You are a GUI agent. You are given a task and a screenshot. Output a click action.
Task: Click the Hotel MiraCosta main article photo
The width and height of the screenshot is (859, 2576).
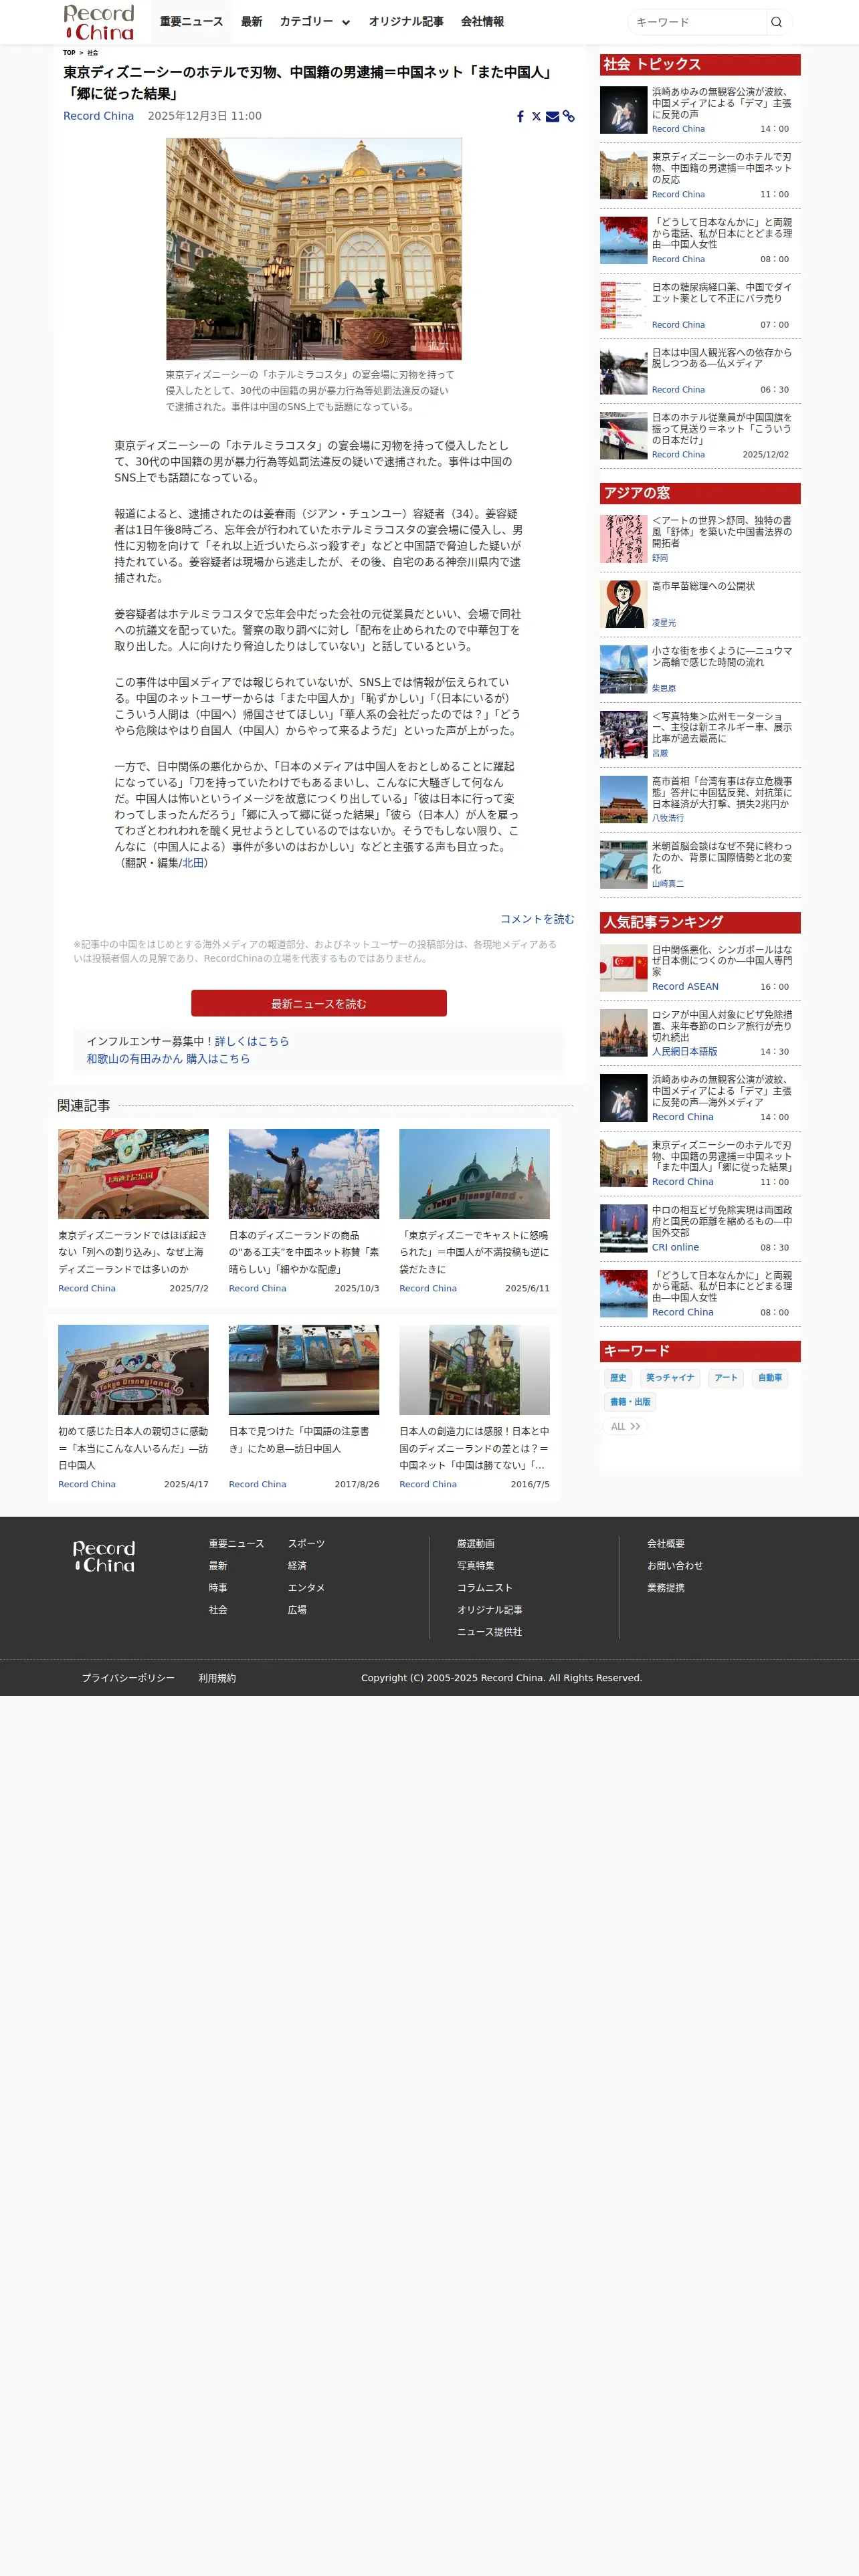click(x=314, y=249)
